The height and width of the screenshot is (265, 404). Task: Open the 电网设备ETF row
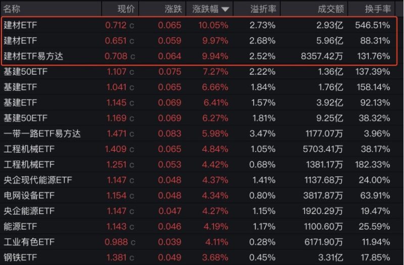(197, 195)
